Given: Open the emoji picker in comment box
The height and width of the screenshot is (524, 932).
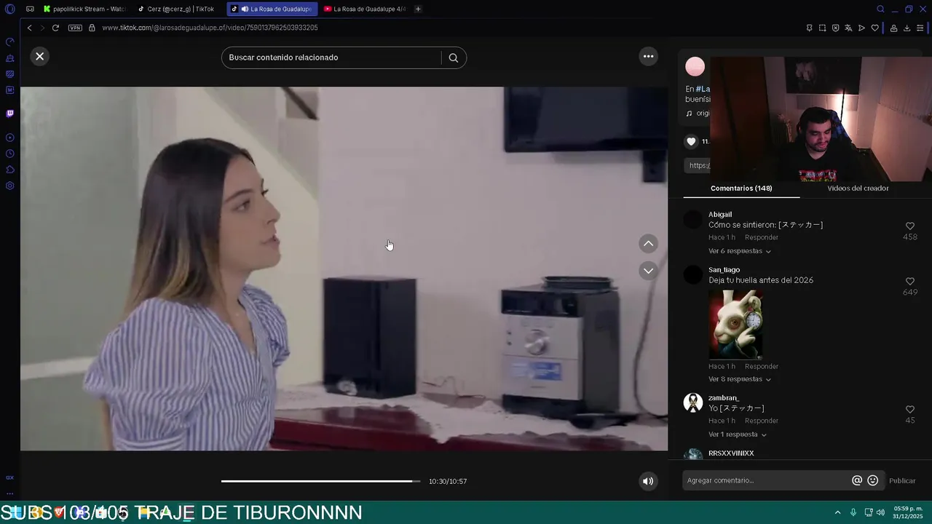Looking at the screenshot, I should (873, 480).
